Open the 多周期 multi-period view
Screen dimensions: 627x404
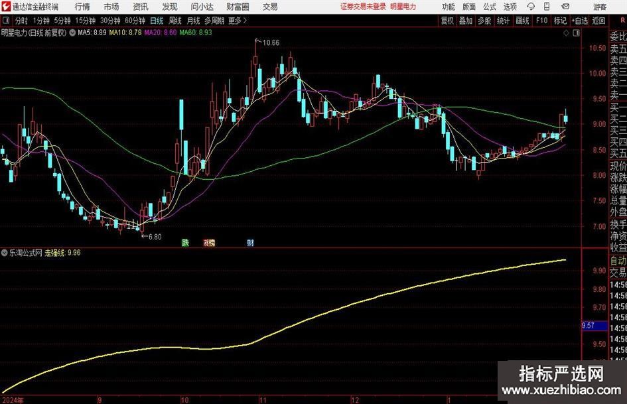pos(214,21)
